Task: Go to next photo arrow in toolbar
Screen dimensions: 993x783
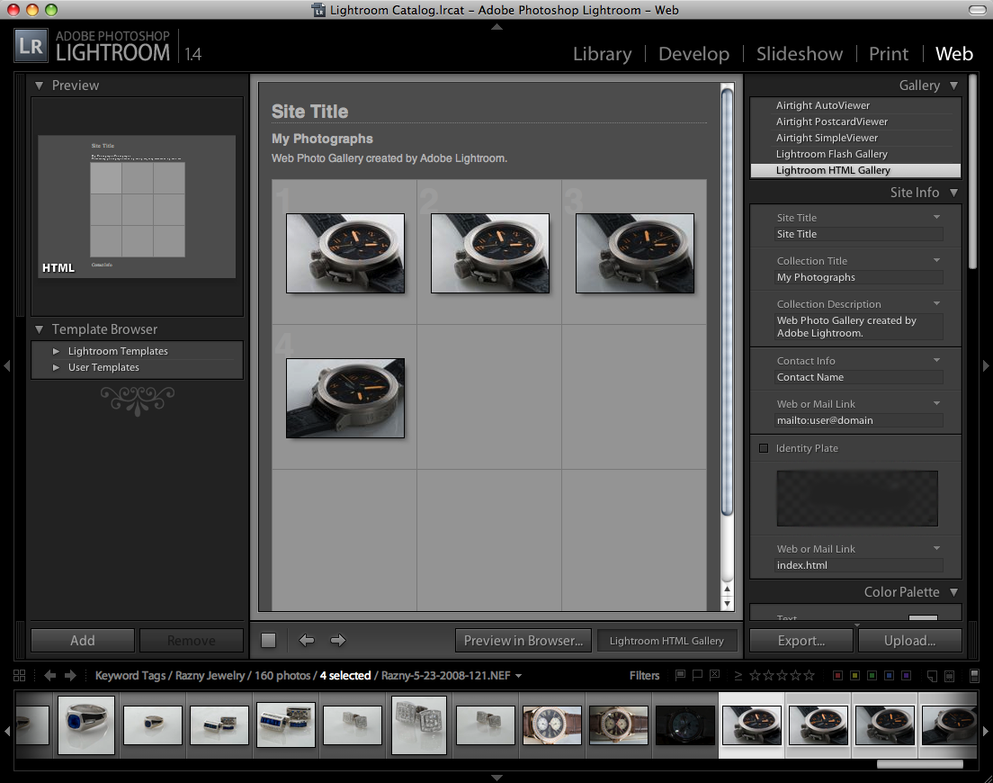Action: point(338,641)
